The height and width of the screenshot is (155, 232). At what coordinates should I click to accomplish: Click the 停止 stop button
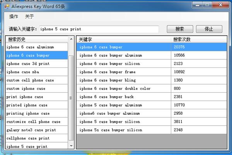[x=209, y=29]
